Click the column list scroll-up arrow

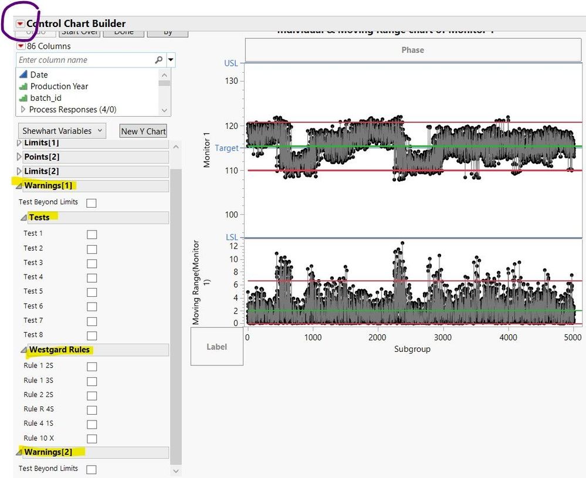pos(164,75)
